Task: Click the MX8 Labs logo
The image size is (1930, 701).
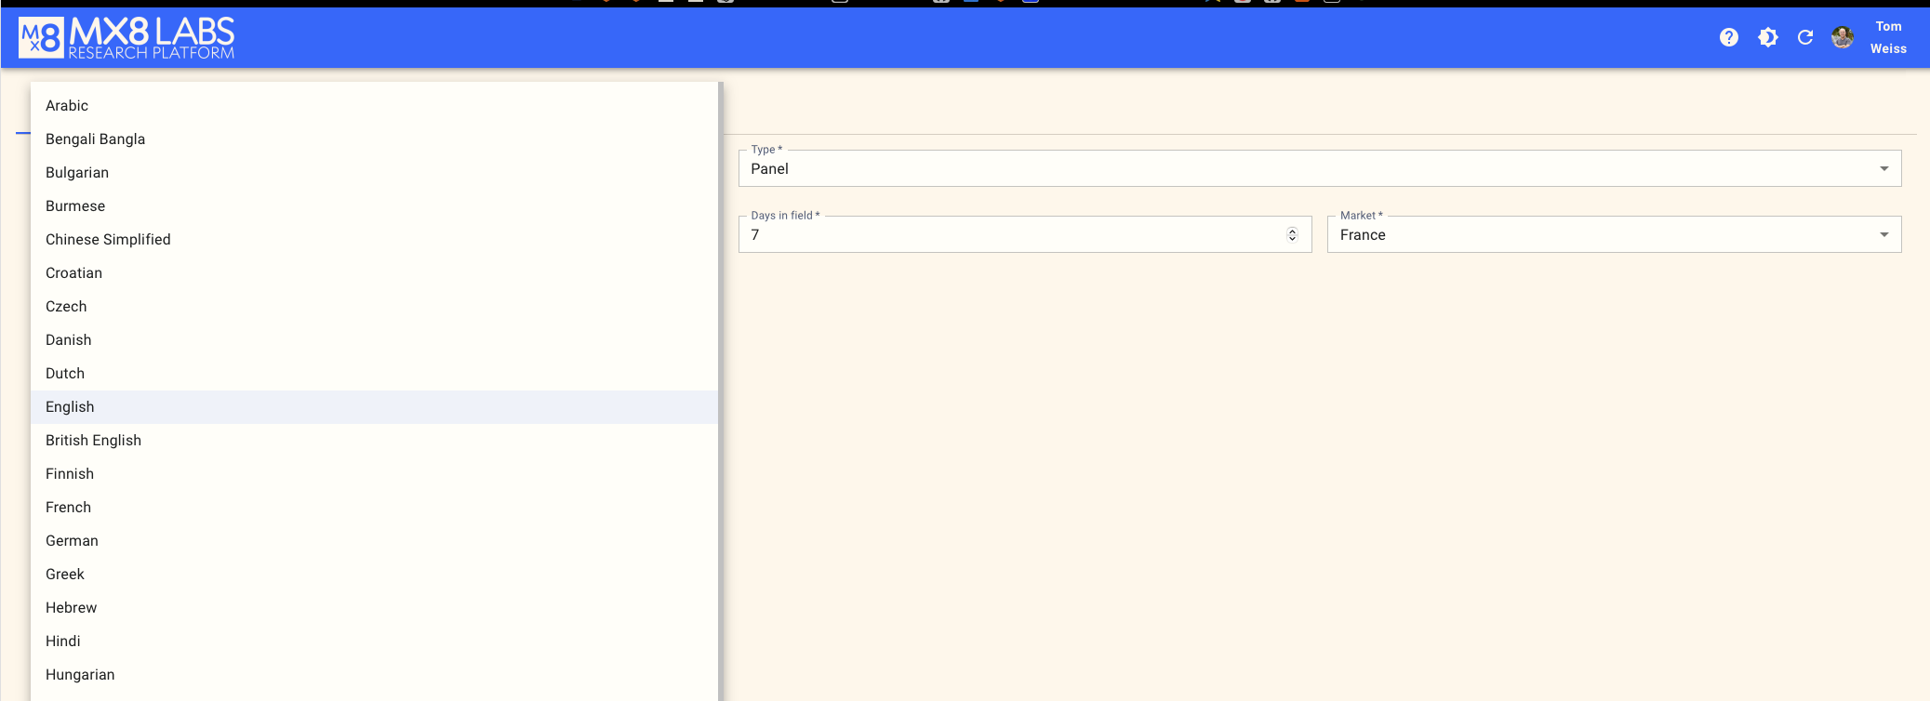Action: tap(126, 38)
